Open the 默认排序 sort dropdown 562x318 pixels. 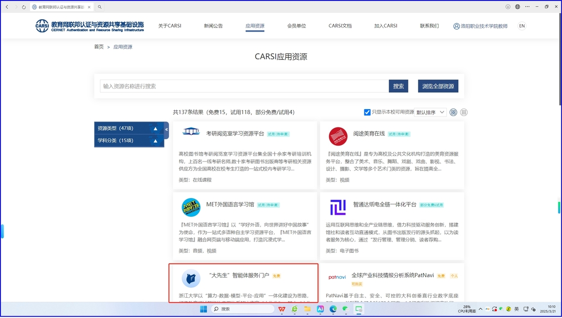431,113
